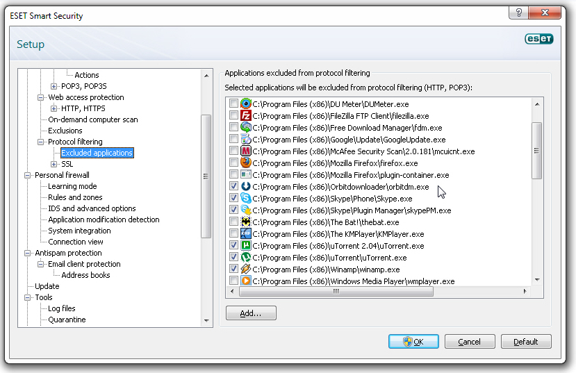Click the application list scroll-right arrow
This screenshot has height=373, width=576.
[x=525, y=292]
